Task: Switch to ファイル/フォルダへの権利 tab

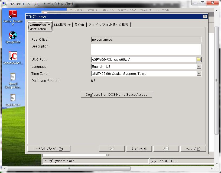Action: [x=108, y=25]
